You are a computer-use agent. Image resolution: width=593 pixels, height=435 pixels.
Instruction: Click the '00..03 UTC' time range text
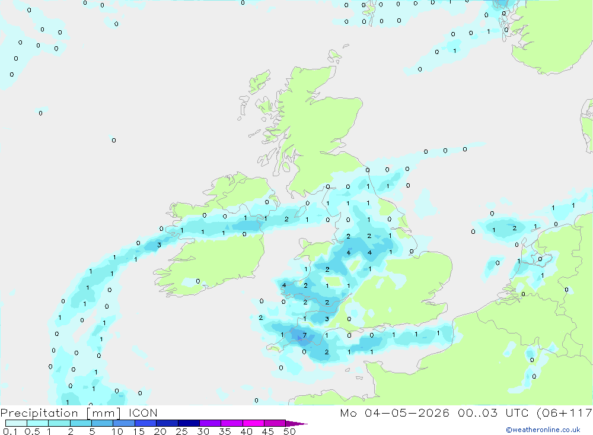coord(493,412)
